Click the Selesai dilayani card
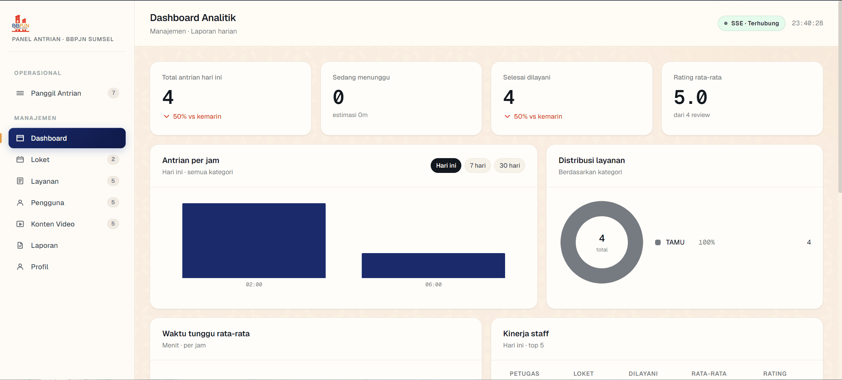The height and width of the screenshot is (380, 842). pyautogui.click(x=572, y=99)
